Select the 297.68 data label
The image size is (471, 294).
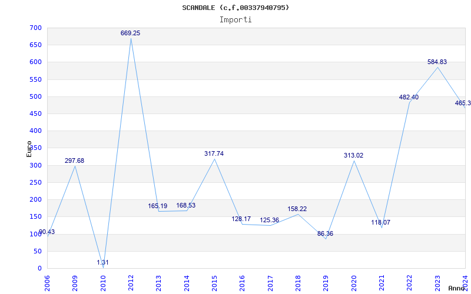[75, 161]
